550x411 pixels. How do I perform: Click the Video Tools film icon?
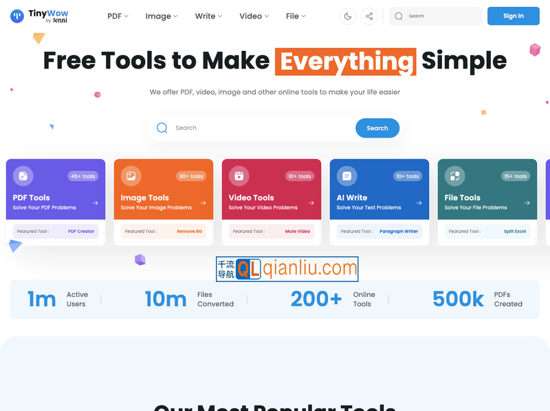[239, 176]
